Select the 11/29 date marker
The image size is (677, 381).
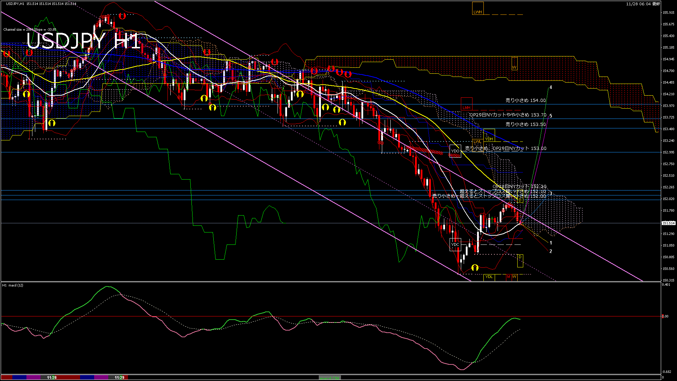point(120,377)
